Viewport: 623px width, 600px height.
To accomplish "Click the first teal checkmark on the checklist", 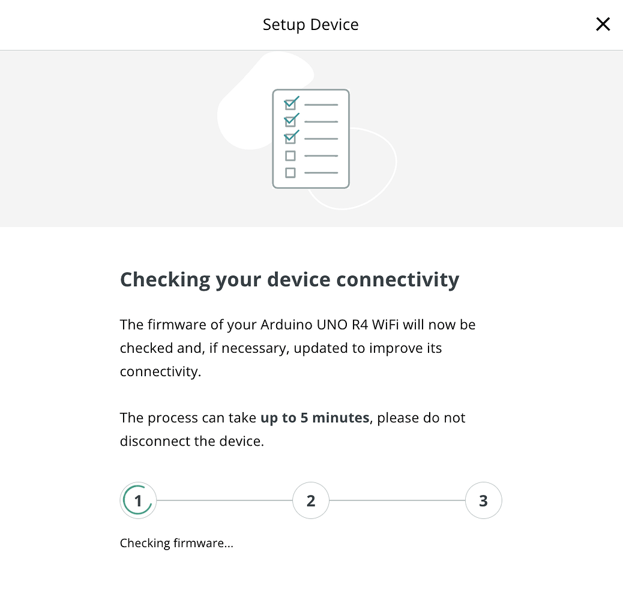I will (292, 103).
